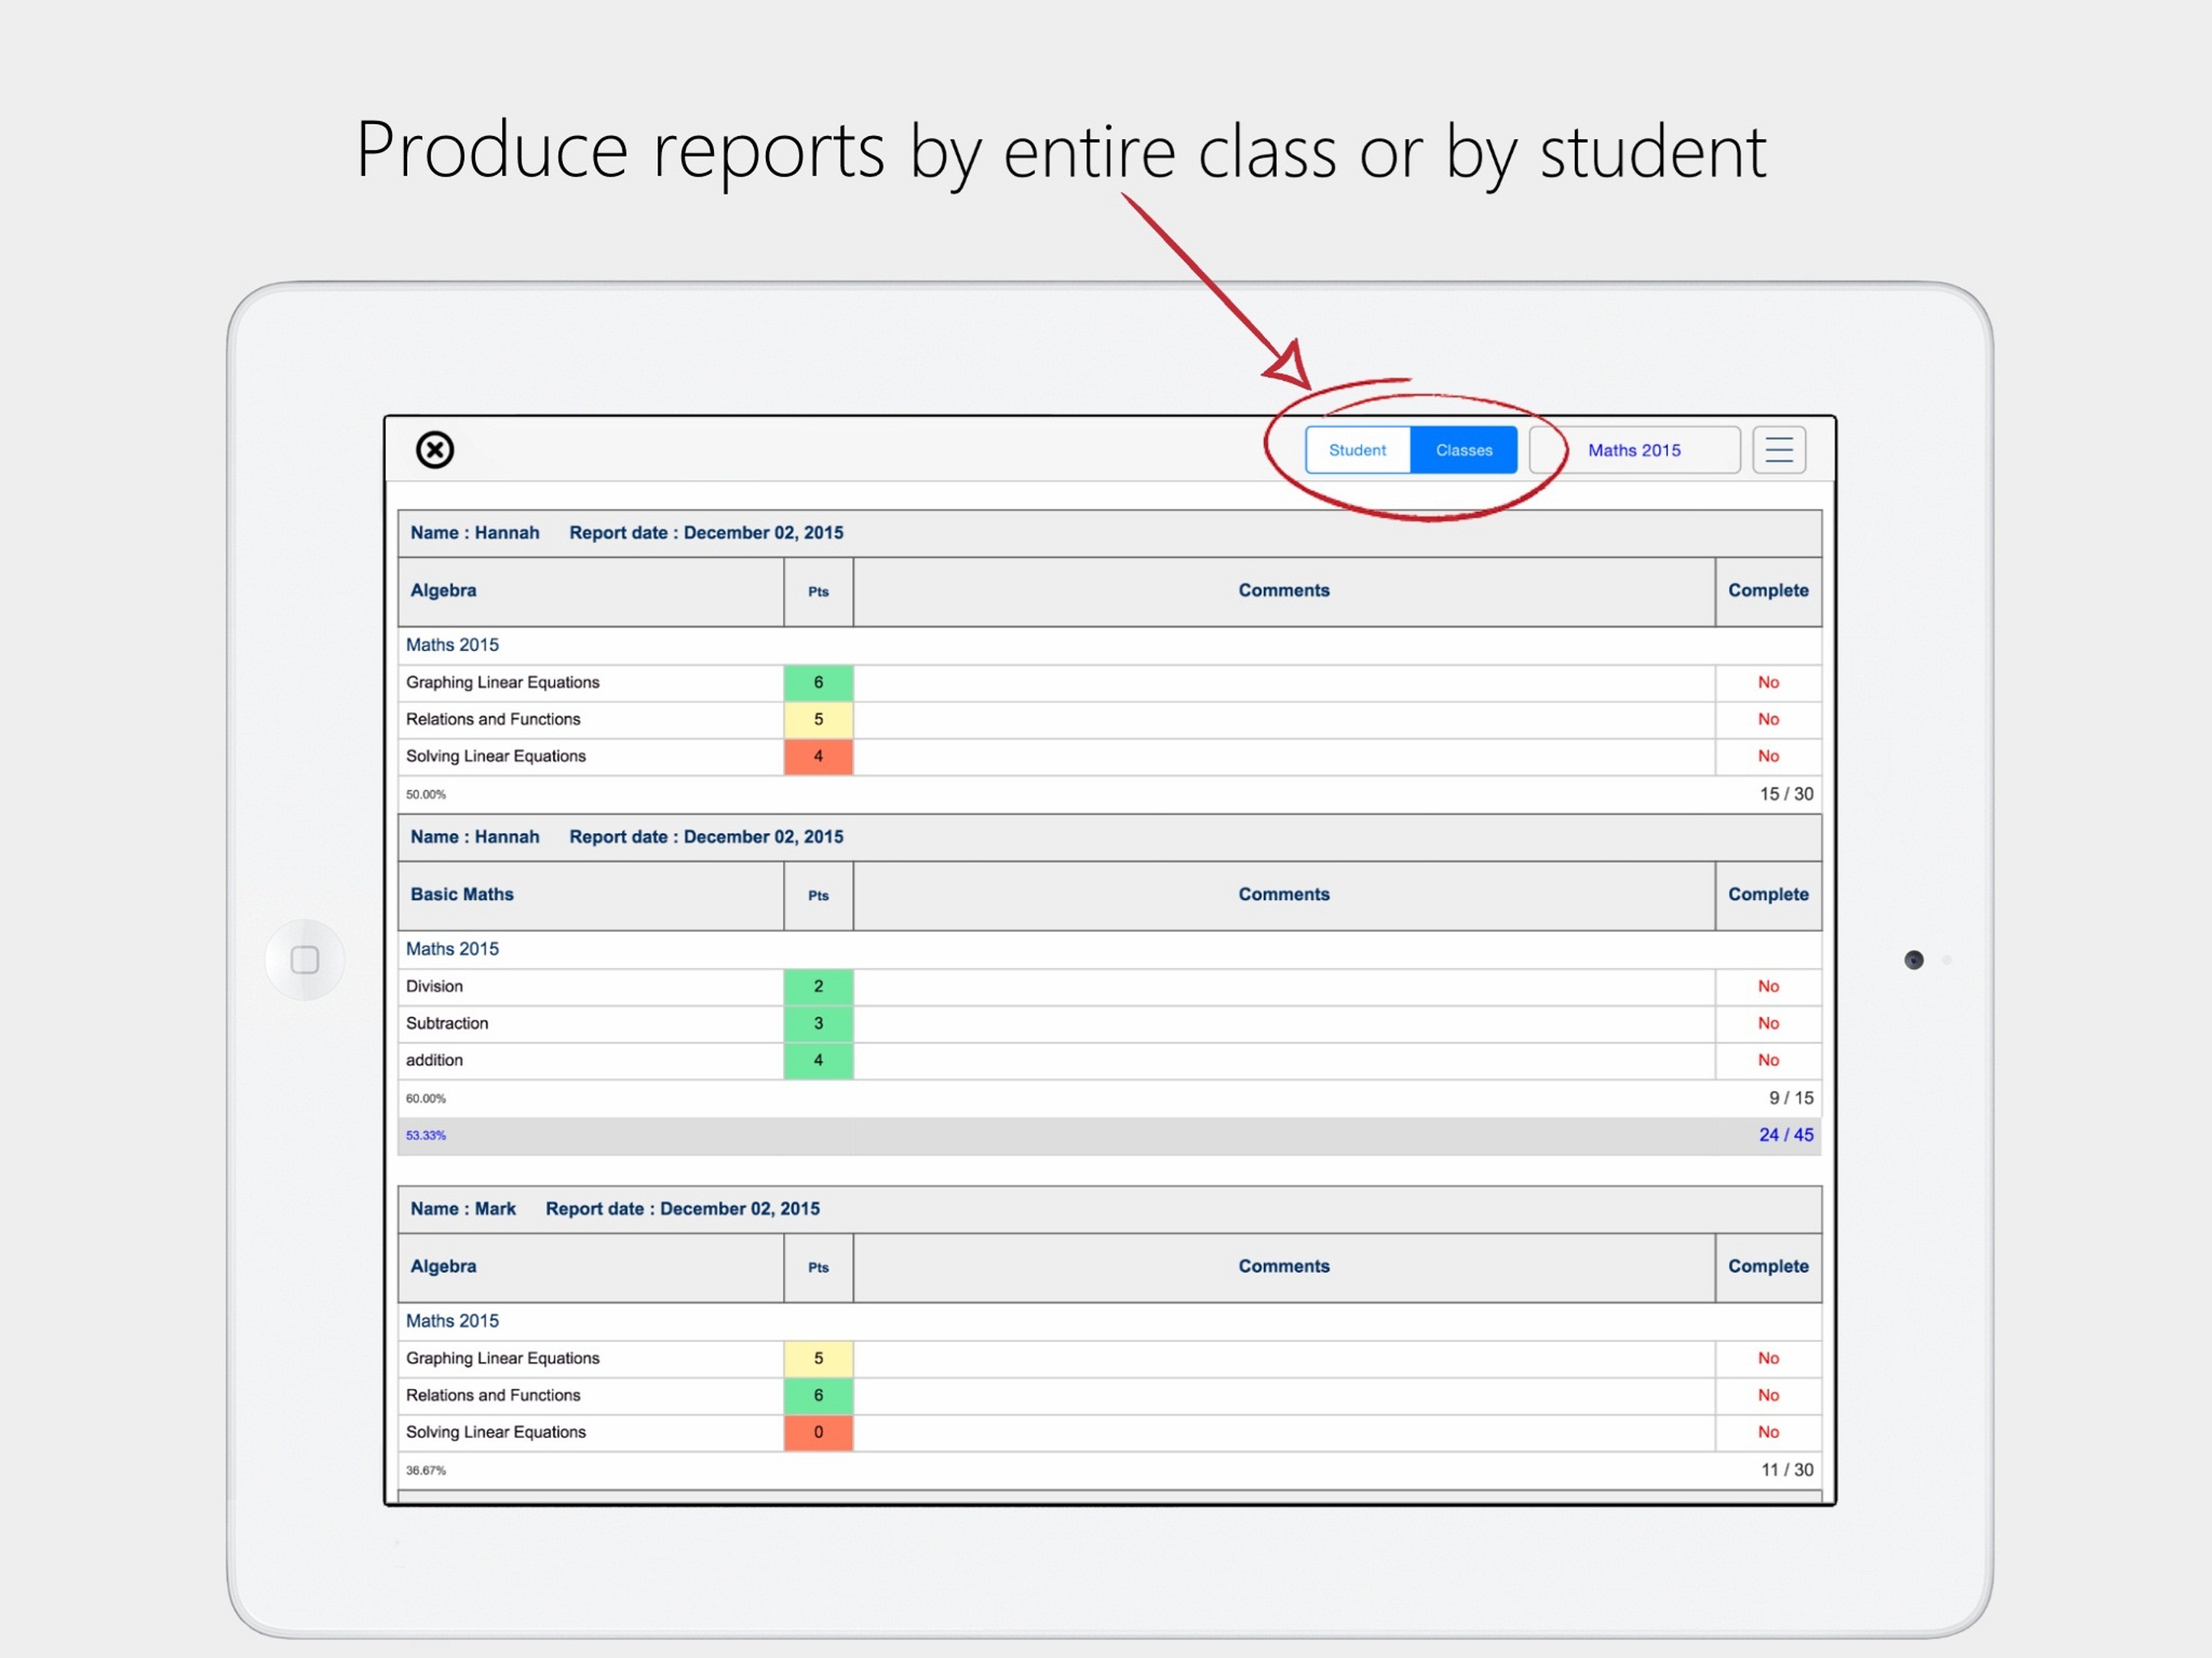Click the 11 / 30 total
The image size is (2212, 1658).
(1786, 1470)
